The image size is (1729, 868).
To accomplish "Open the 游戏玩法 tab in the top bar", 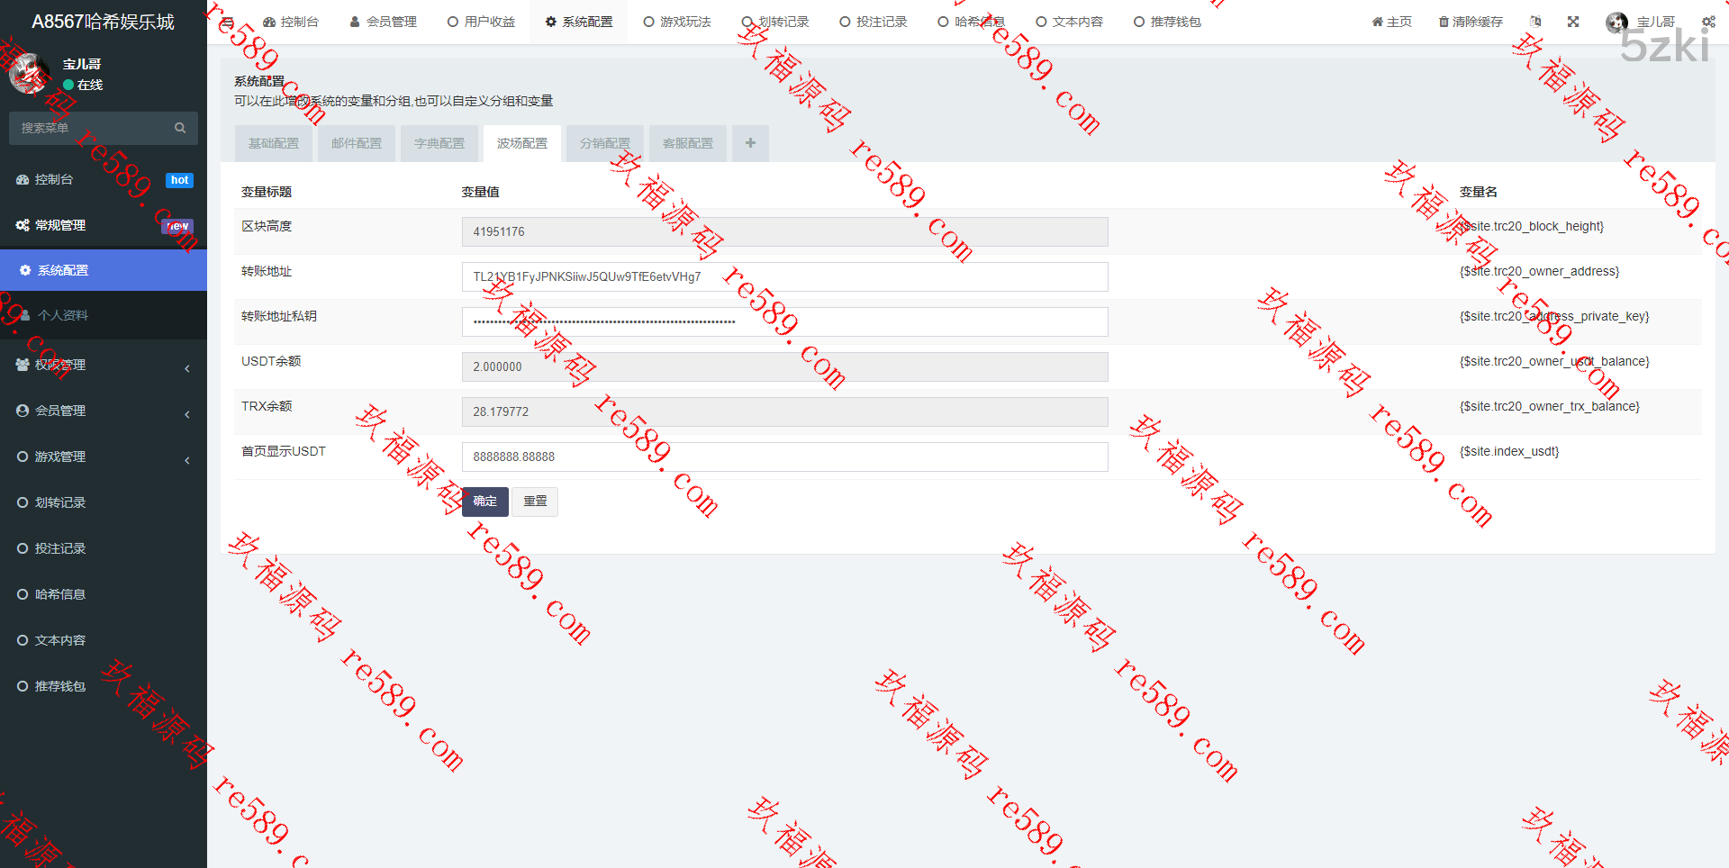I will click(x=677, y=22).
